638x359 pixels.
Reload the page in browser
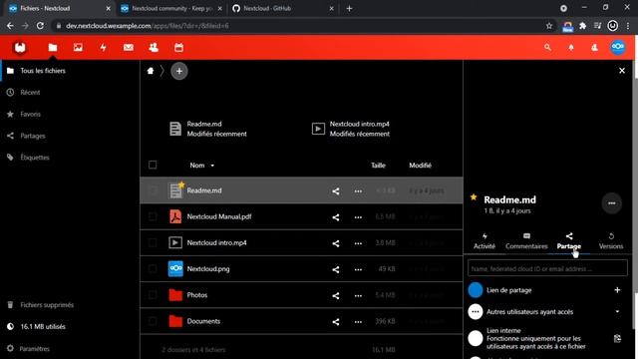pos(40,26)
